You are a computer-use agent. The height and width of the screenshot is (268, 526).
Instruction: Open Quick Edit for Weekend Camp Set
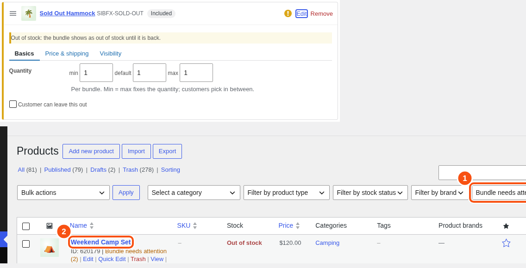coord(112,259)
